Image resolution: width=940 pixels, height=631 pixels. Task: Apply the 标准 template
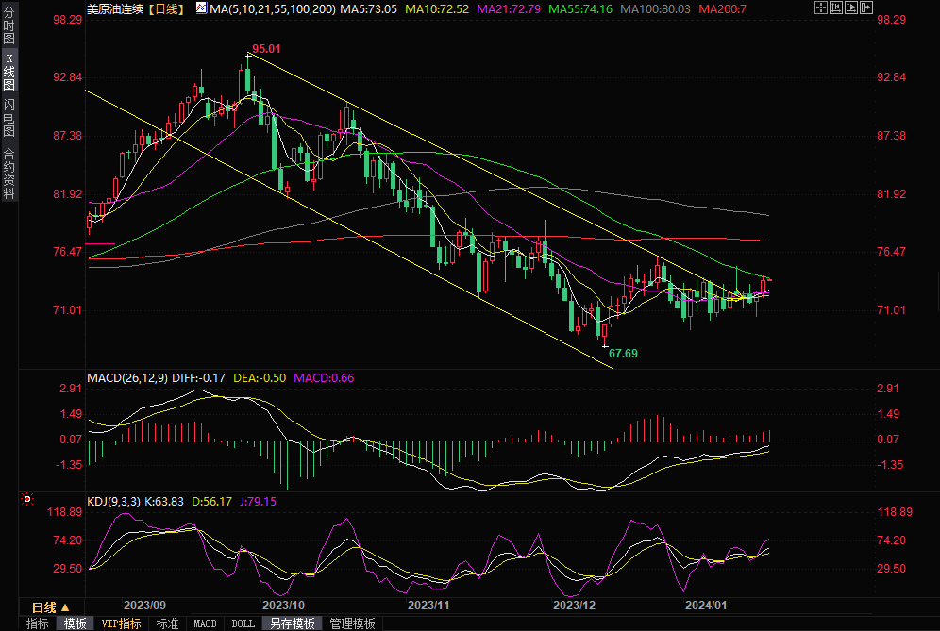167,623
